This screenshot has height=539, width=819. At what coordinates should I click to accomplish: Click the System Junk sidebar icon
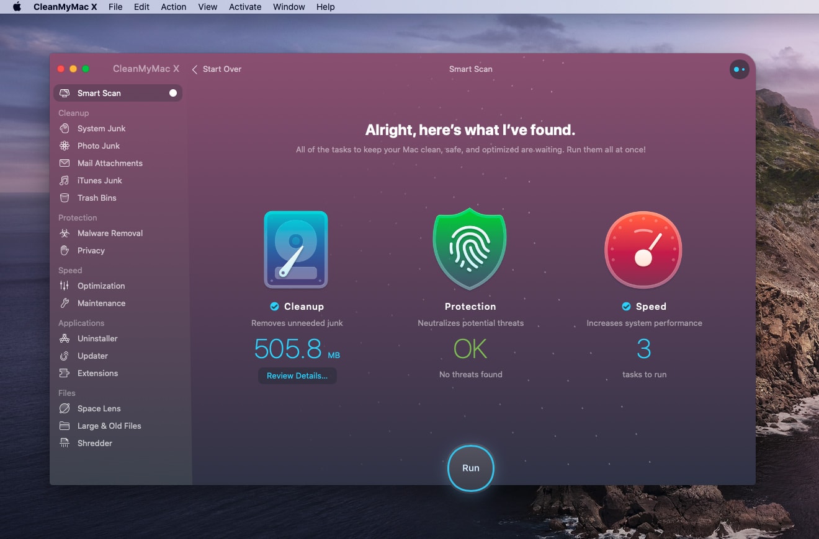pyautogui.click(x=64, y=128)
